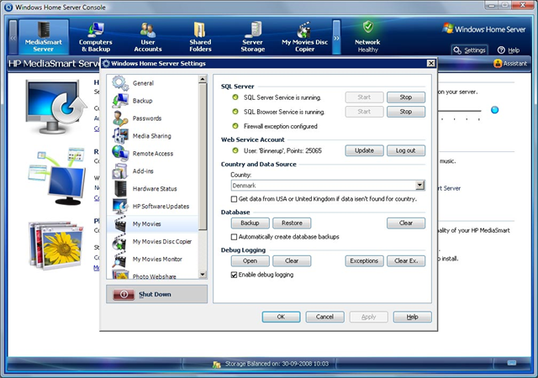
Task: Click settings list scrollbar down arrow
Action: coord(203,275)
